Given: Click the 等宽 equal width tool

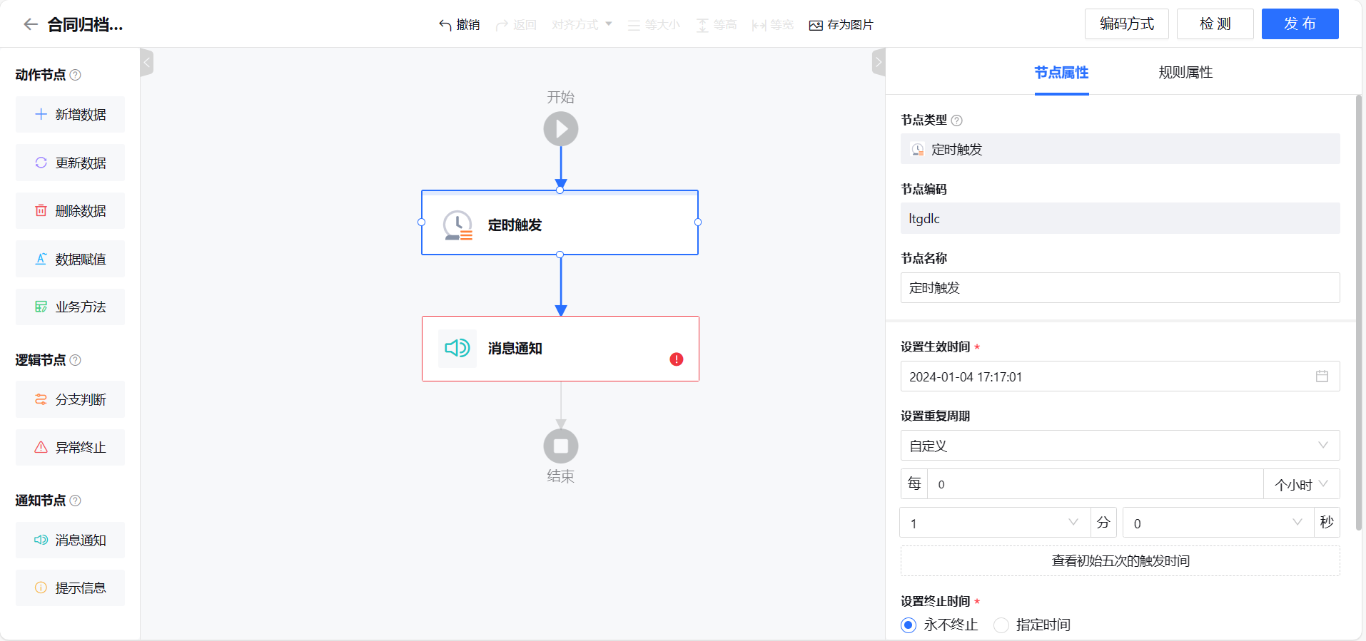Looking at the screenshot, I should [x=773, y=25].
